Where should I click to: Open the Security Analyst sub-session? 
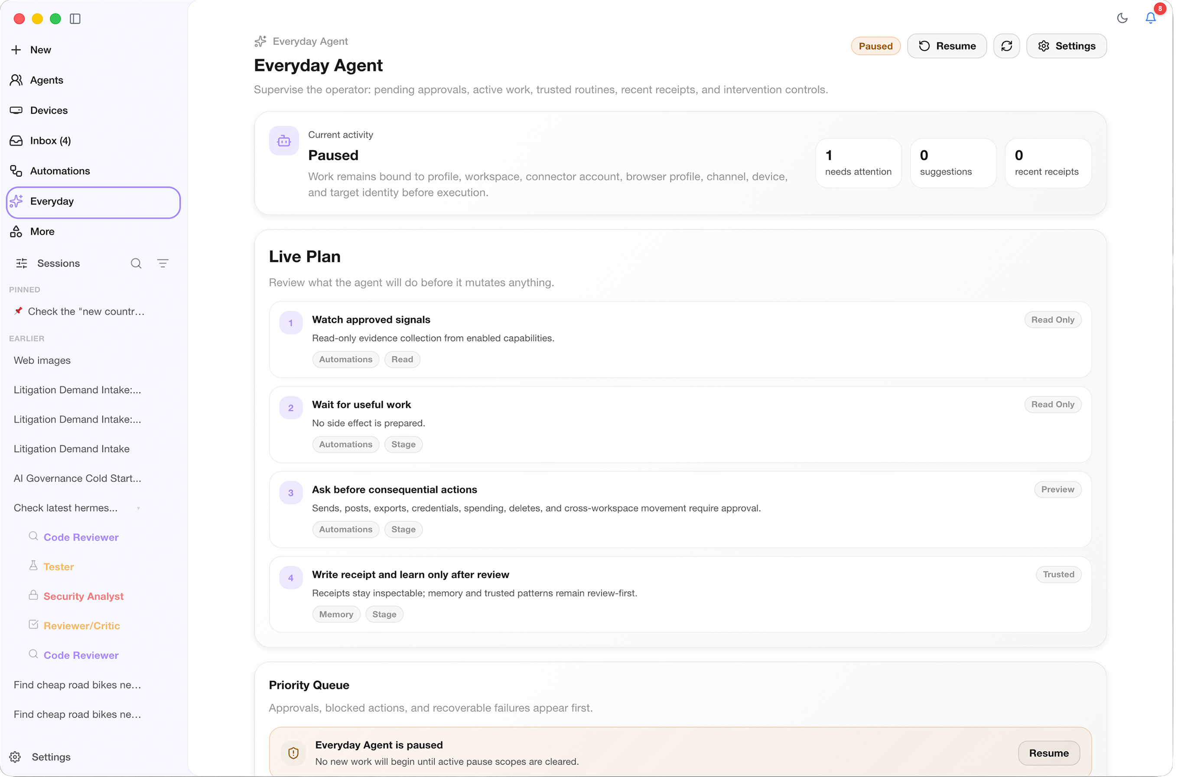[x=83, y=596]
